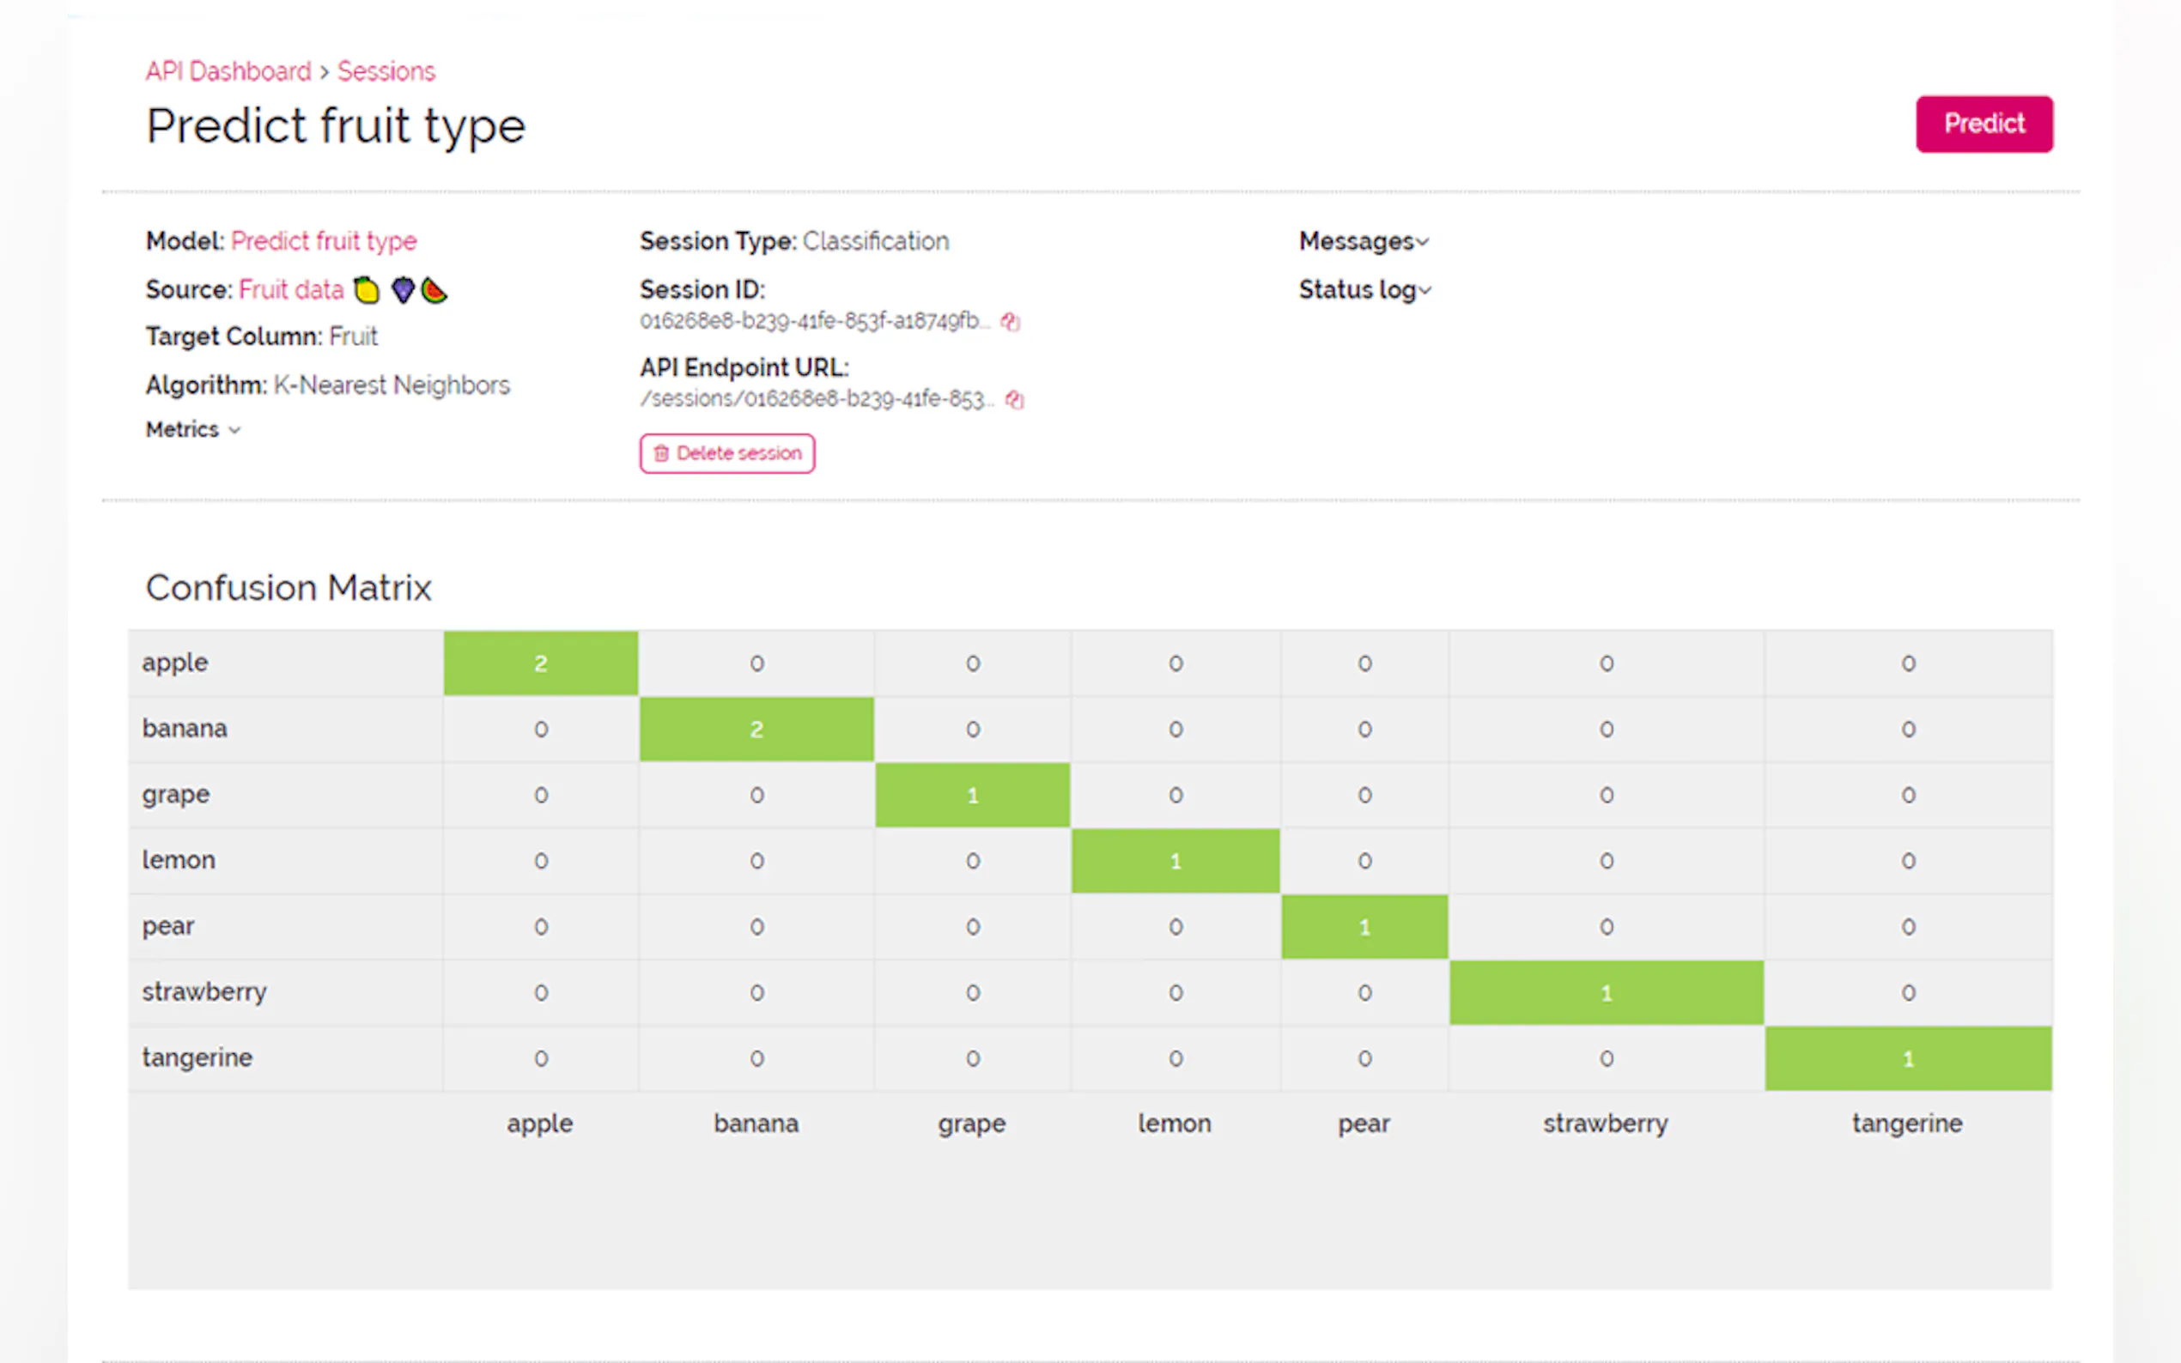Expand the Messages dropdown

(1364, 241)
